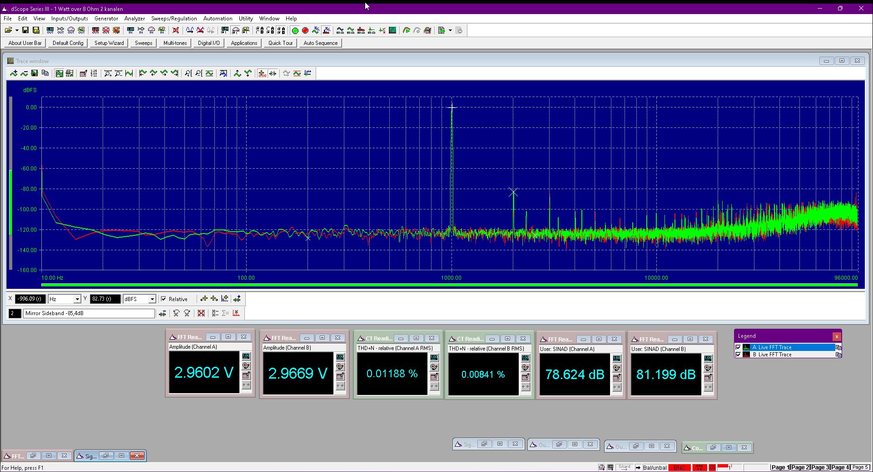
Task: Click the notepad icon in SINAD Channel B panel
Action: point(708,378)
